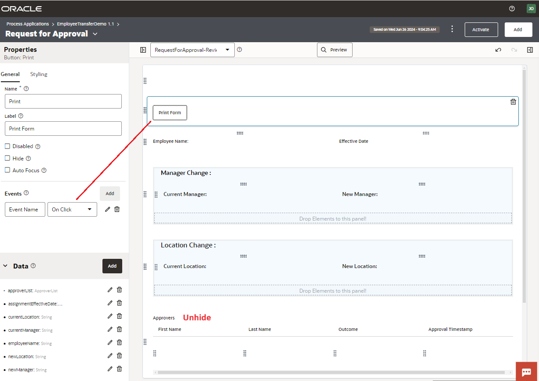The image size is (539, 381).
Task: Tick the Auto Focus checkbox
Action: point(7,170)
